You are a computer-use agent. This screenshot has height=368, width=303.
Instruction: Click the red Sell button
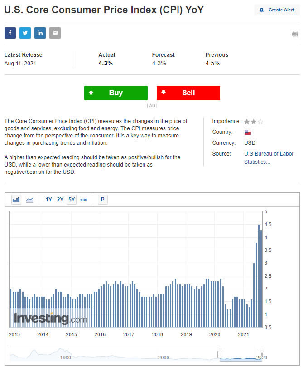188,93
